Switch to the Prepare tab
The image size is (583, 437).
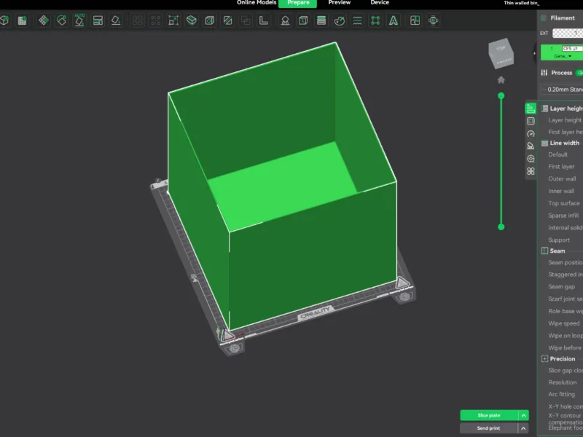[x=298, y=4]
